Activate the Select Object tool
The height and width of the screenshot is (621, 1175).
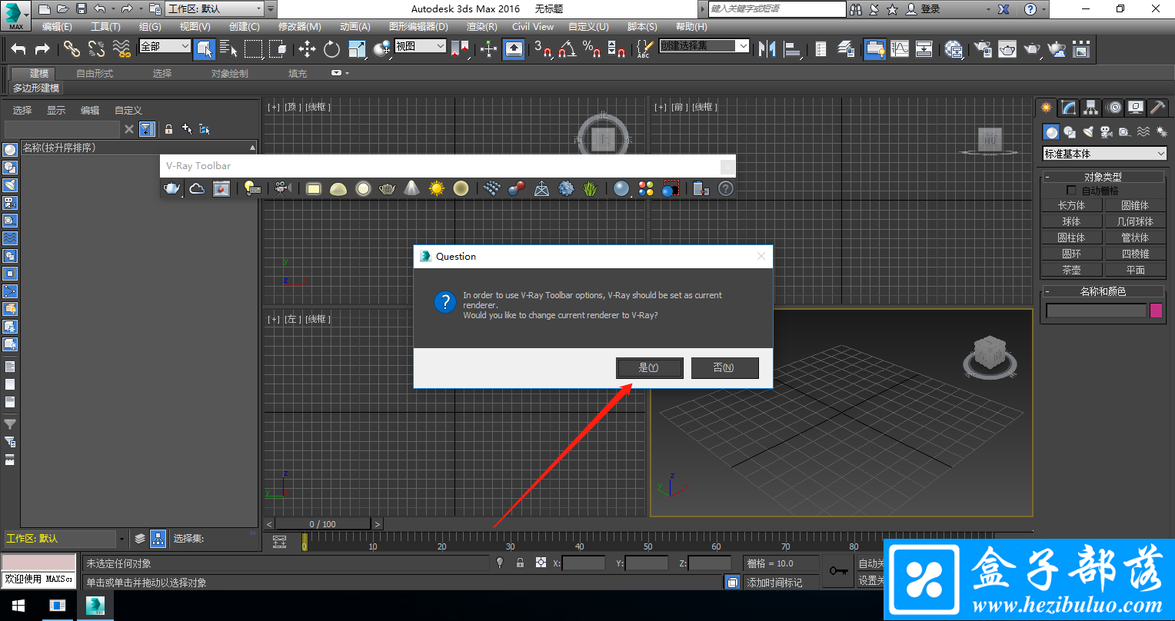click(x=204, y=49)
